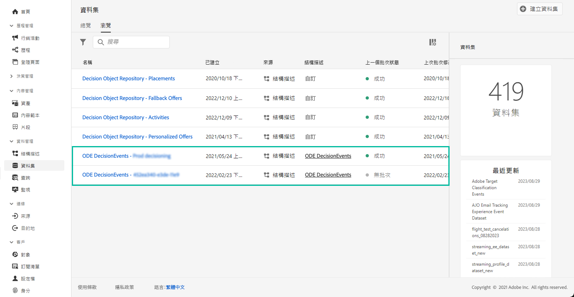Open the 對象 audiences icon
The image size is (574, 297).
click(15, 255)
